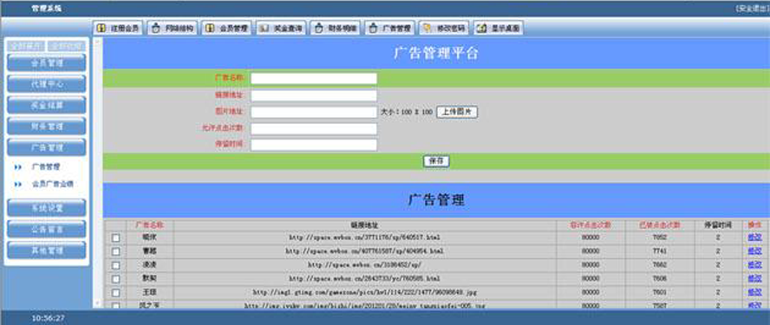
Task: Expand the 代理中心 sidebar section
Action: pyautogui.click(x=47, y=84)
